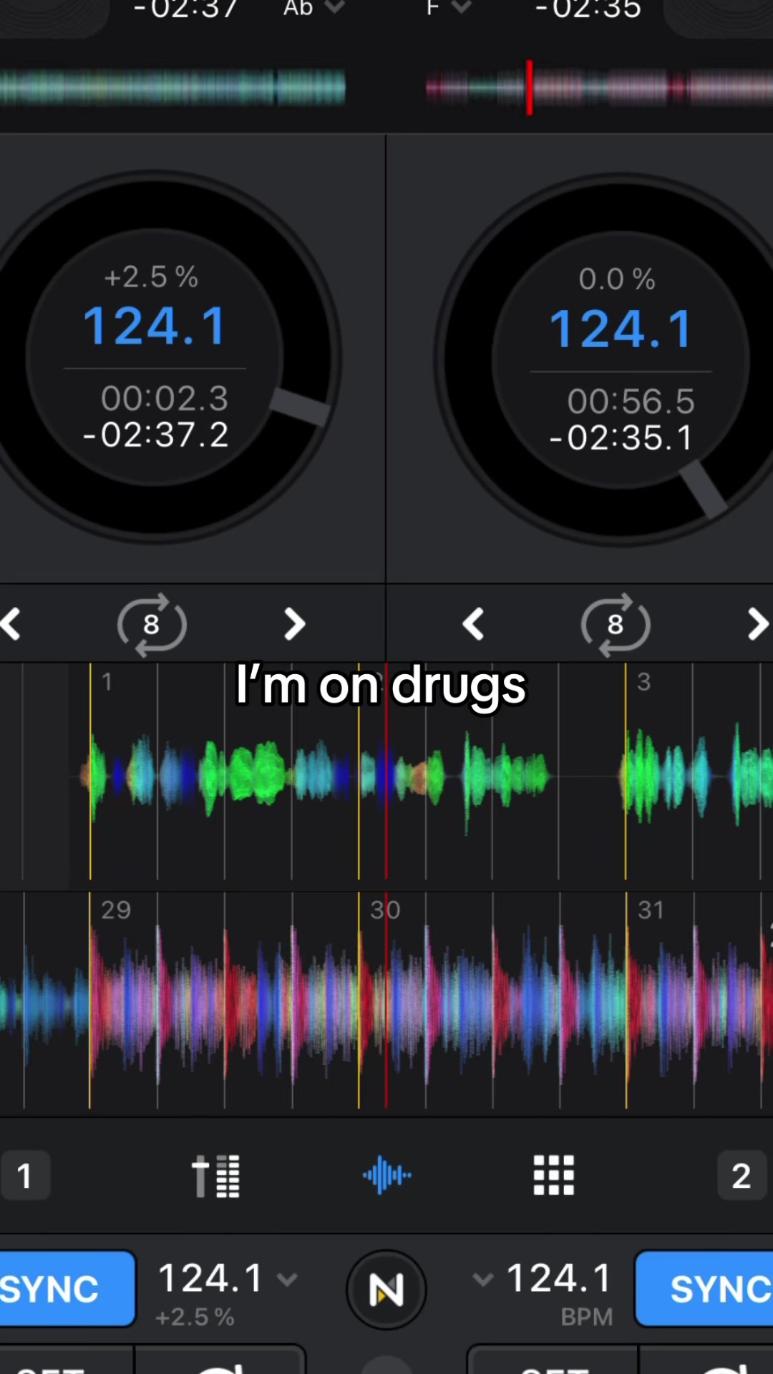Image resolution: width=773 pixels, height=1374 pixels.
Task: Halve loop length with left deck left arrow
Action: pos(11,624)
